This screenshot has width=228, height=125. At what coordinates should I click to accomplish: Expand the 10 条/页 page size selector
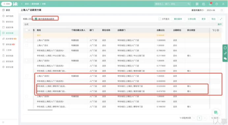(x=215, y=118)
